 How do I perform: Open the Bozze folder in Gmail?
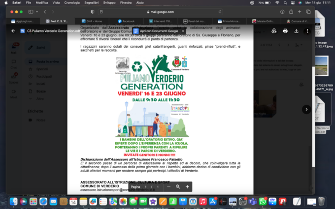tap(41, 91)
